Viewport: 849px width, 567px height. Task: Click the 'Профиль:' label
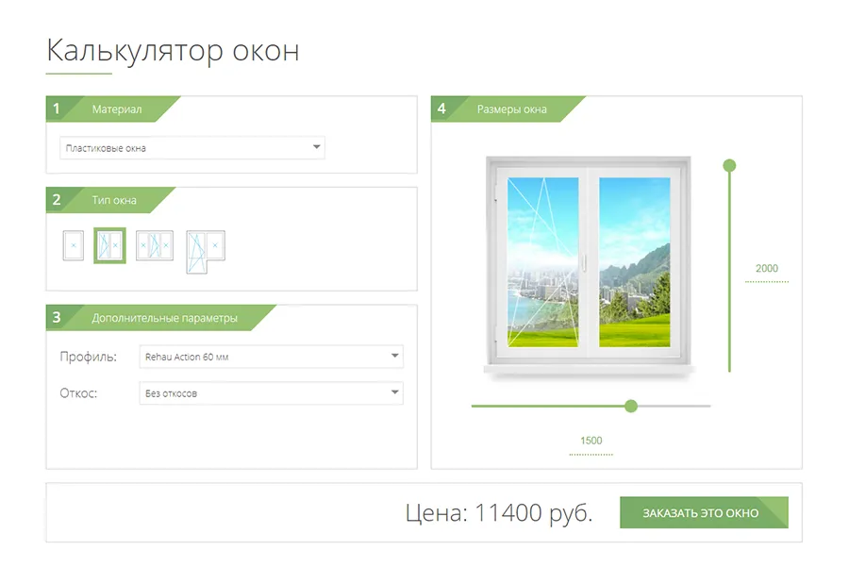coord(89,357)
